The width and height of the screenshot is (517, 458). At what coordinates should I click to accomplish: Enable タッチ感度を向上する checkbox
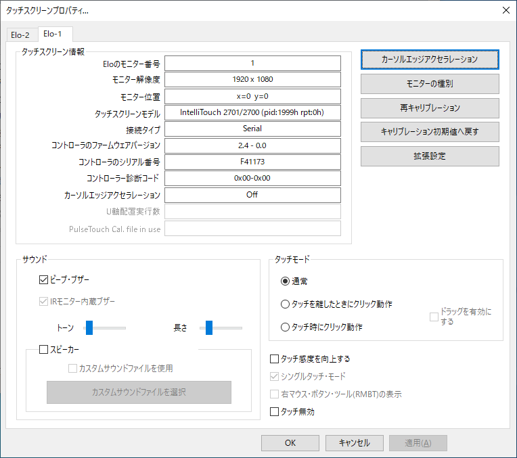(274, 359)
